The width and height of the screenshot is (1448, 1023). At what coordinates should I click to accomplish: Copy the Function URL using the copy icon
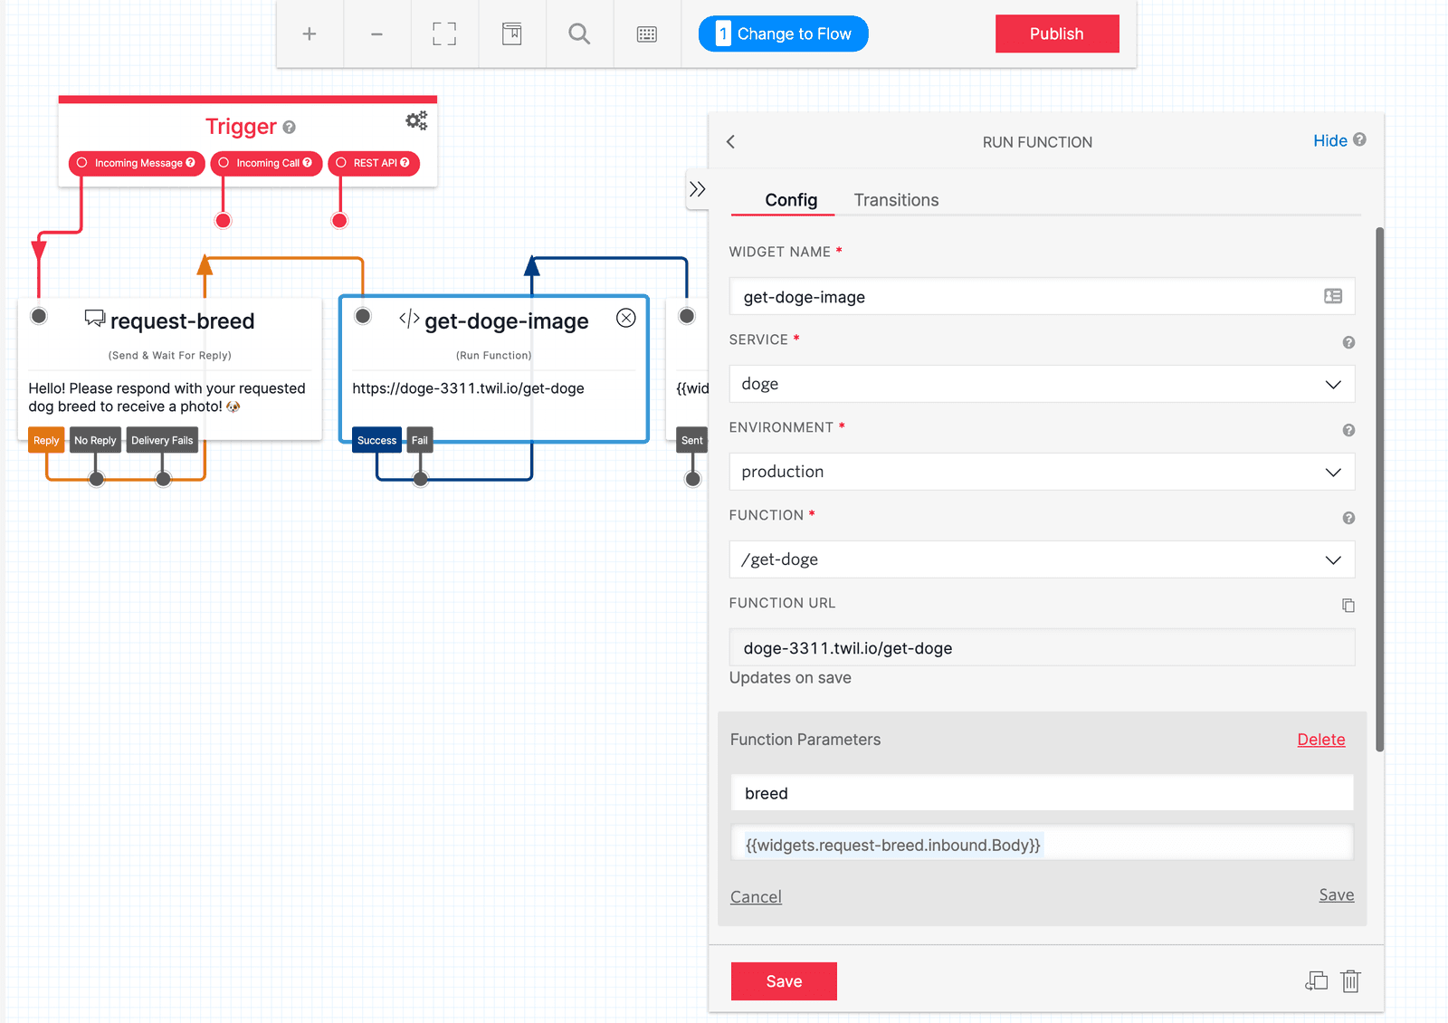coord(1348,605)
